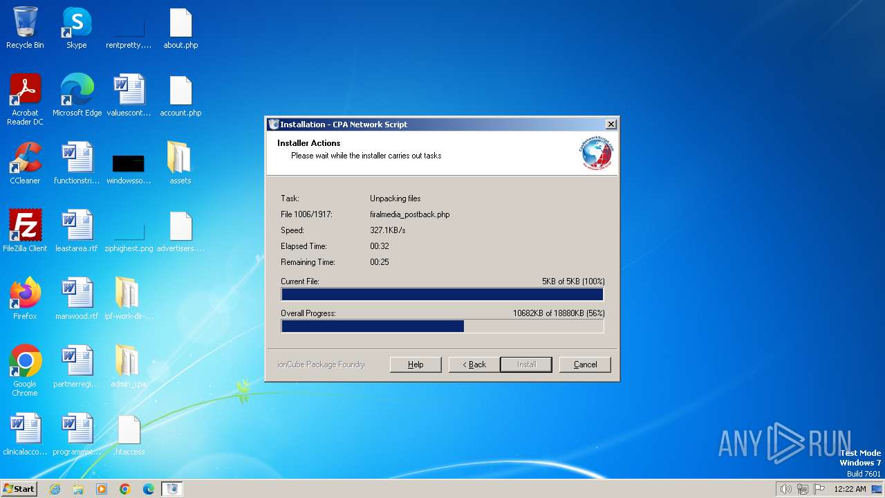Open media player from the taskbar
This screenshot has height=498, width=885.
tap(102, 489)
